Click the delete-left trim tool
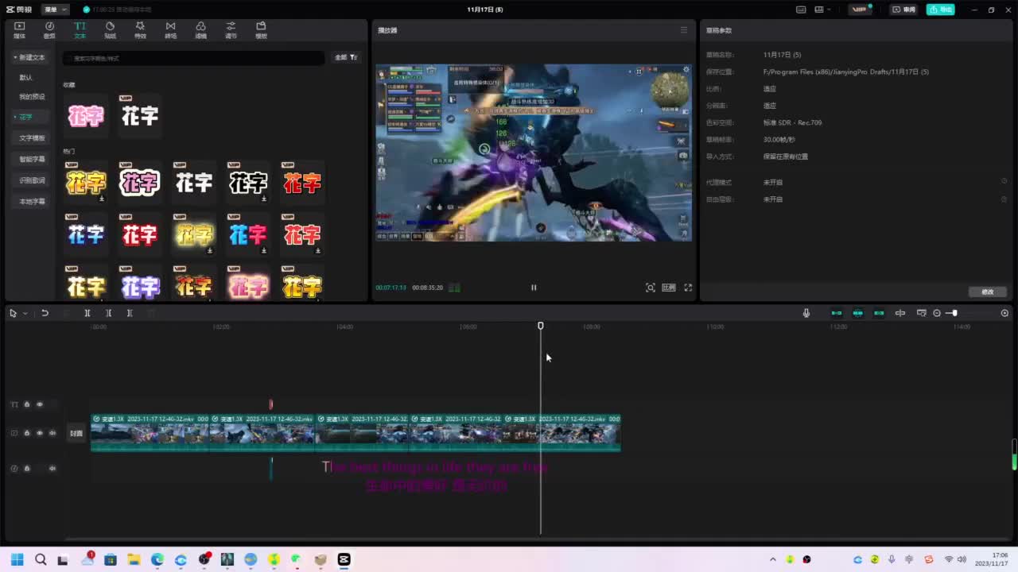Viewport: 1018px width, 572px height. pos(109,313)
